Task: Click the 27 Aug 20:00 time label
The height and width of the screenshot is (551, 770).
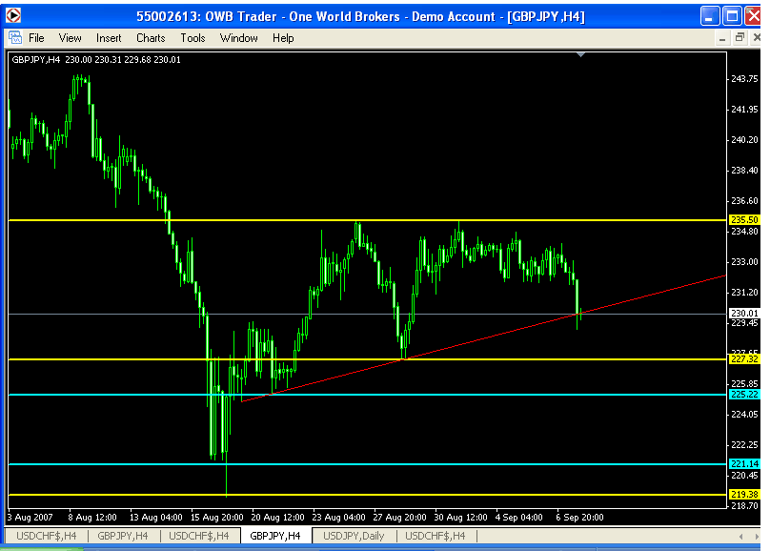Action: [399, 517]
